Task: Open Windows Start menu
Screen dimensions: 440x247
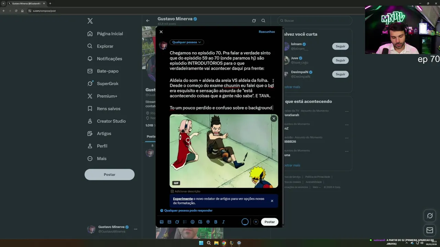Action: [x=201, y=243]
